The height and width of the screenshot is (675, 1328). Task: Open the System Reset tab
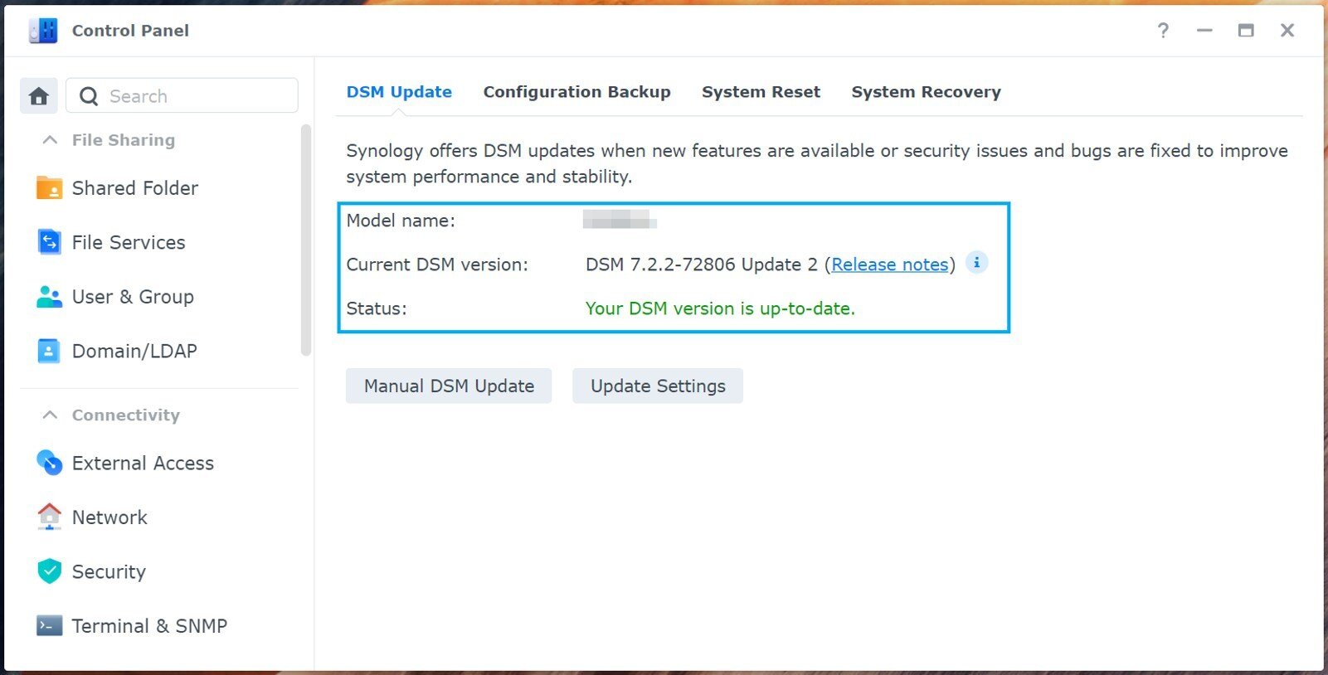tap(761, 92)
